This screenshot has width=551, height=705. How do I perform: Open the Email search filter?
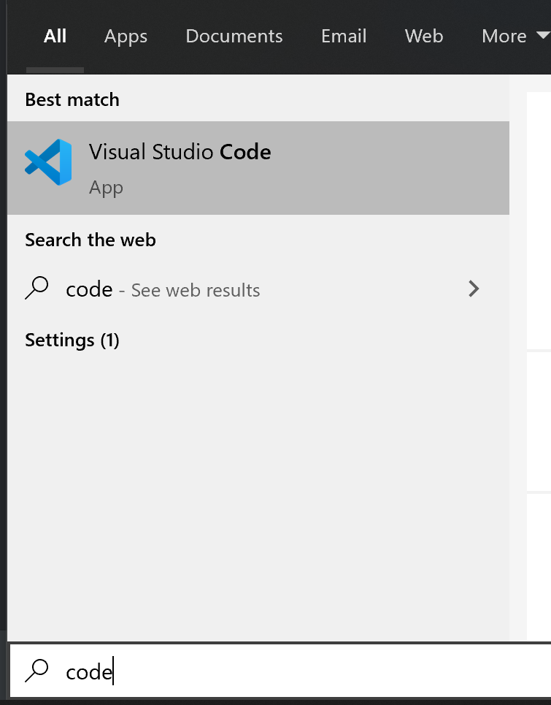(x=343, y=36)
